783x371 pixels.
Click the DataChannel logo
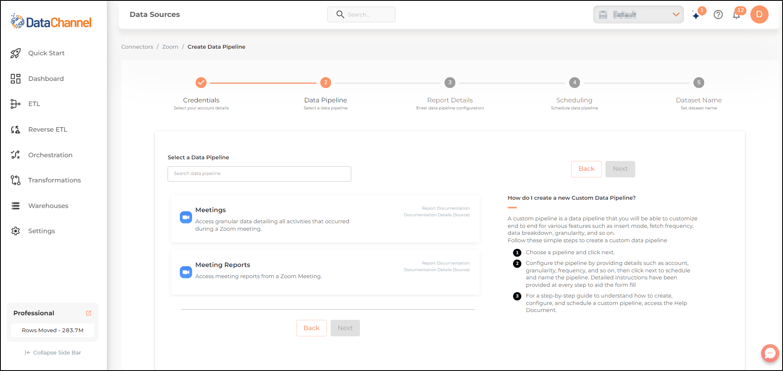(51, 21)
